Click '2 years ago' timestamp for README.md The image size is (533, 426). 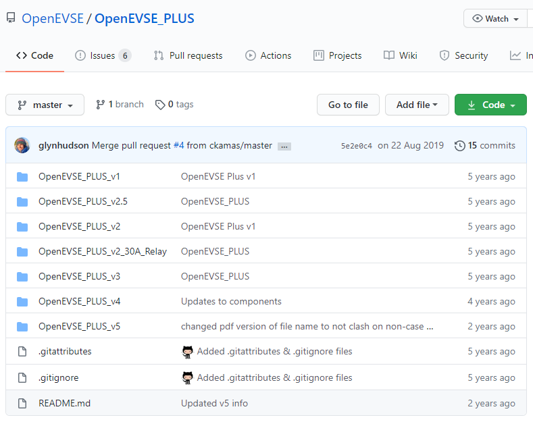(491, 404)
